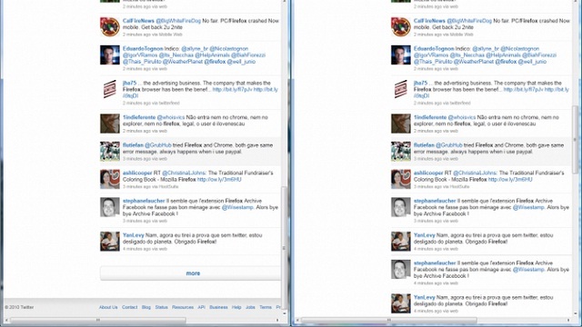Click YanLevy username in left window
This screenshot has height=327, width=582.
134,235
